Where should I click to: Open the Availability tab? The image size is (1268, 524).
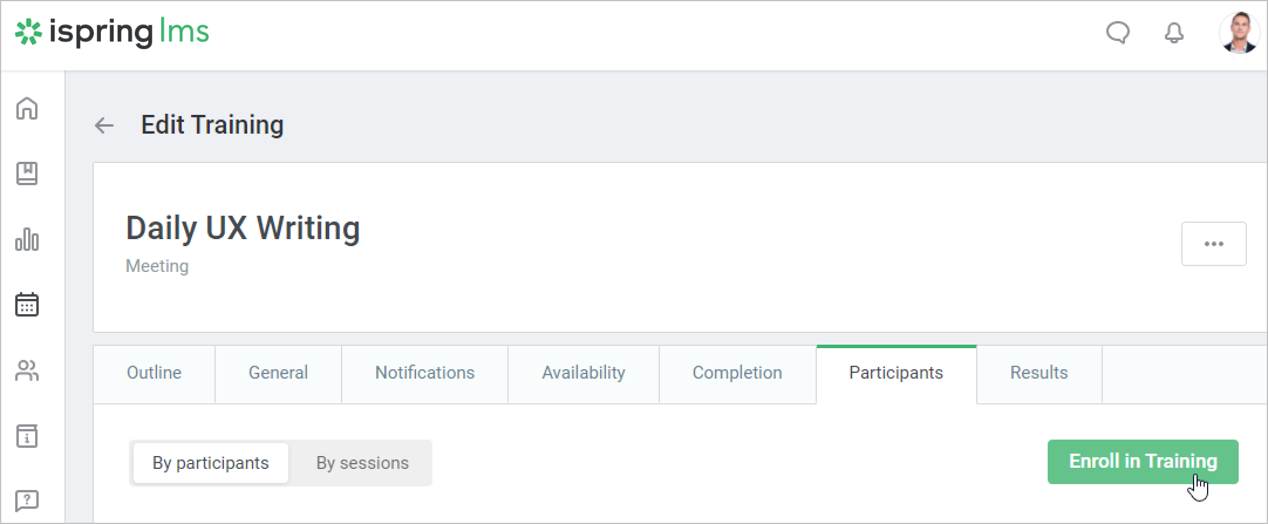[584, 373]
